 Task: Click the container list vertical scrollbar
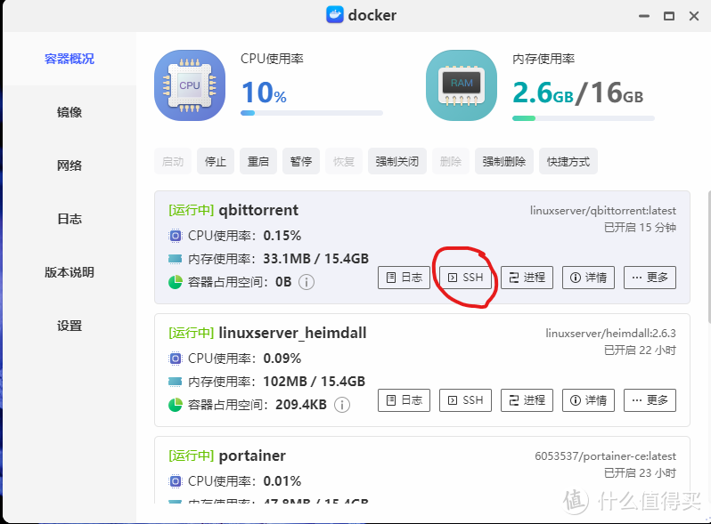tap(708, 257)
